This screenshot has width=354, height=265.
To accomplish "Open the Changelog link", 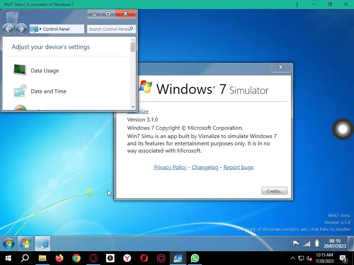I will [205, 167].
